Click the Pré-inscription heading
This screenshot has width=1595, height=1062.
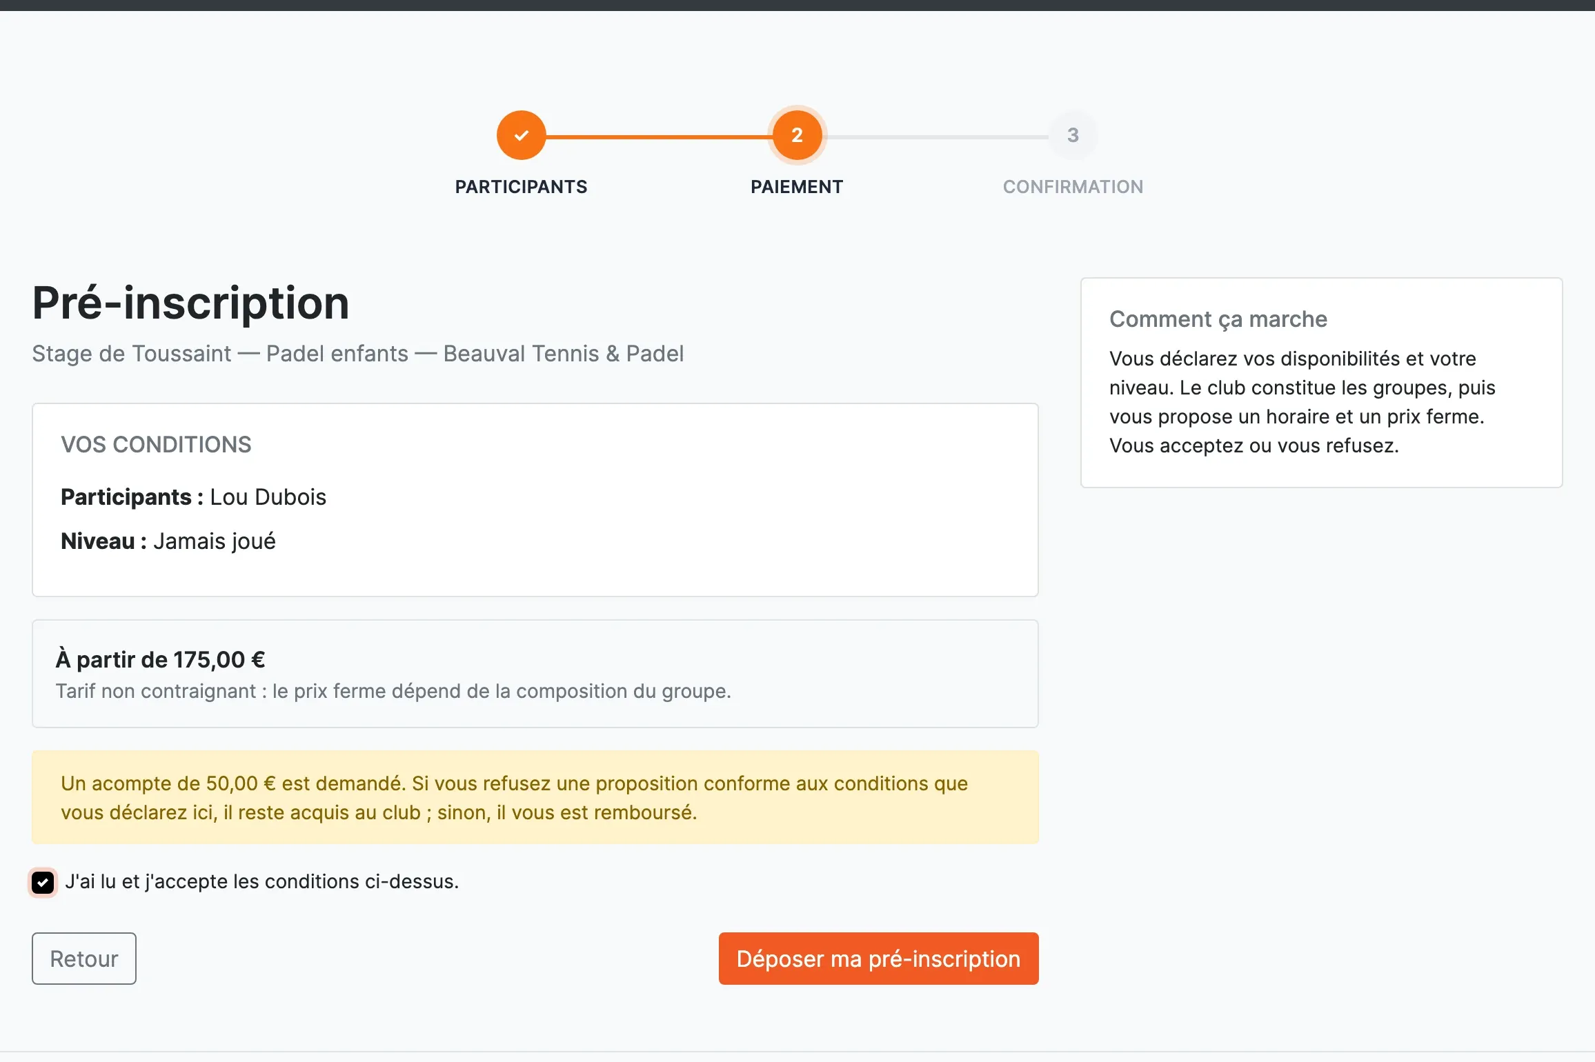click(x=191, y=302)
